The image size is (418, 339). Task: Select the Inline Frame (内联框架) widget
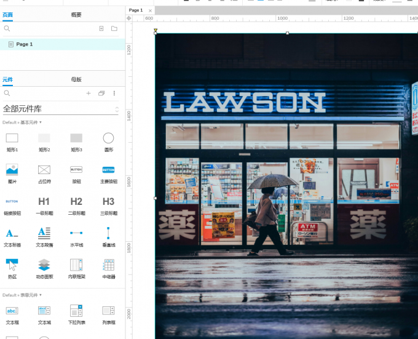pos(76,269)
